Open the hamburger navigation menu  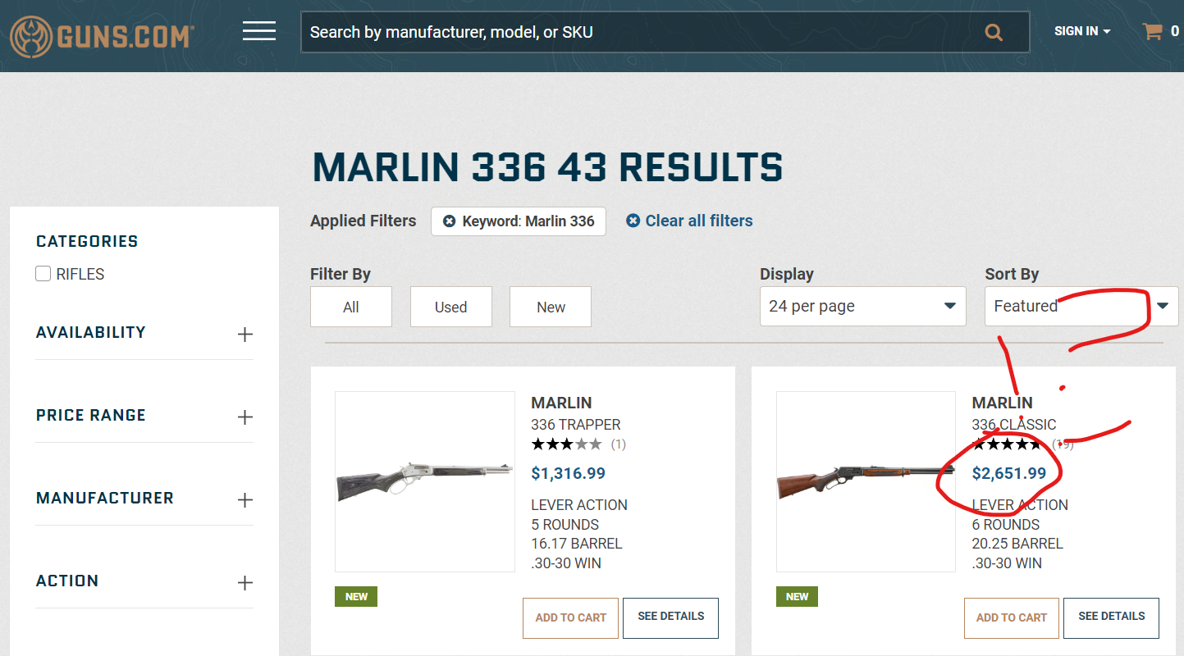[259, 31]
